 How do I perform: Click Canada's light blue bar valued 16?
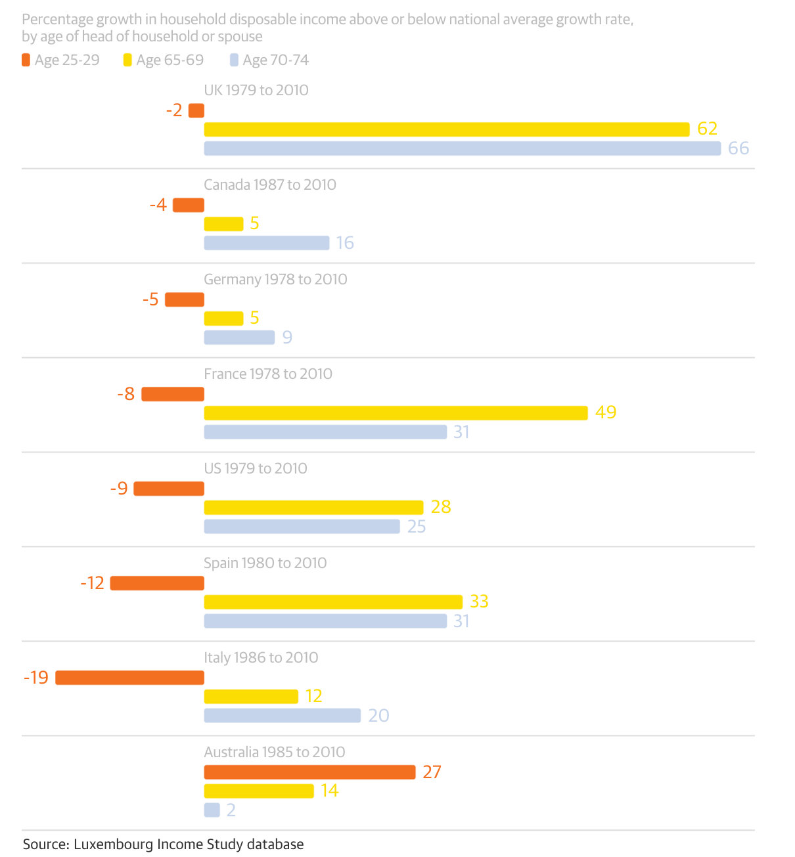(266, 243)
